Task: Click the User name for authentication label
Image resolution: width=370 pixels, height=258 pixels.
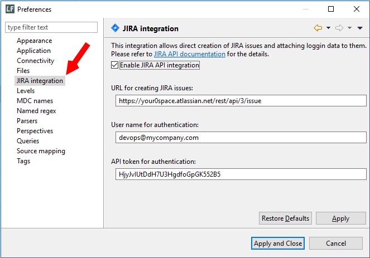Action: pos(155,125)
